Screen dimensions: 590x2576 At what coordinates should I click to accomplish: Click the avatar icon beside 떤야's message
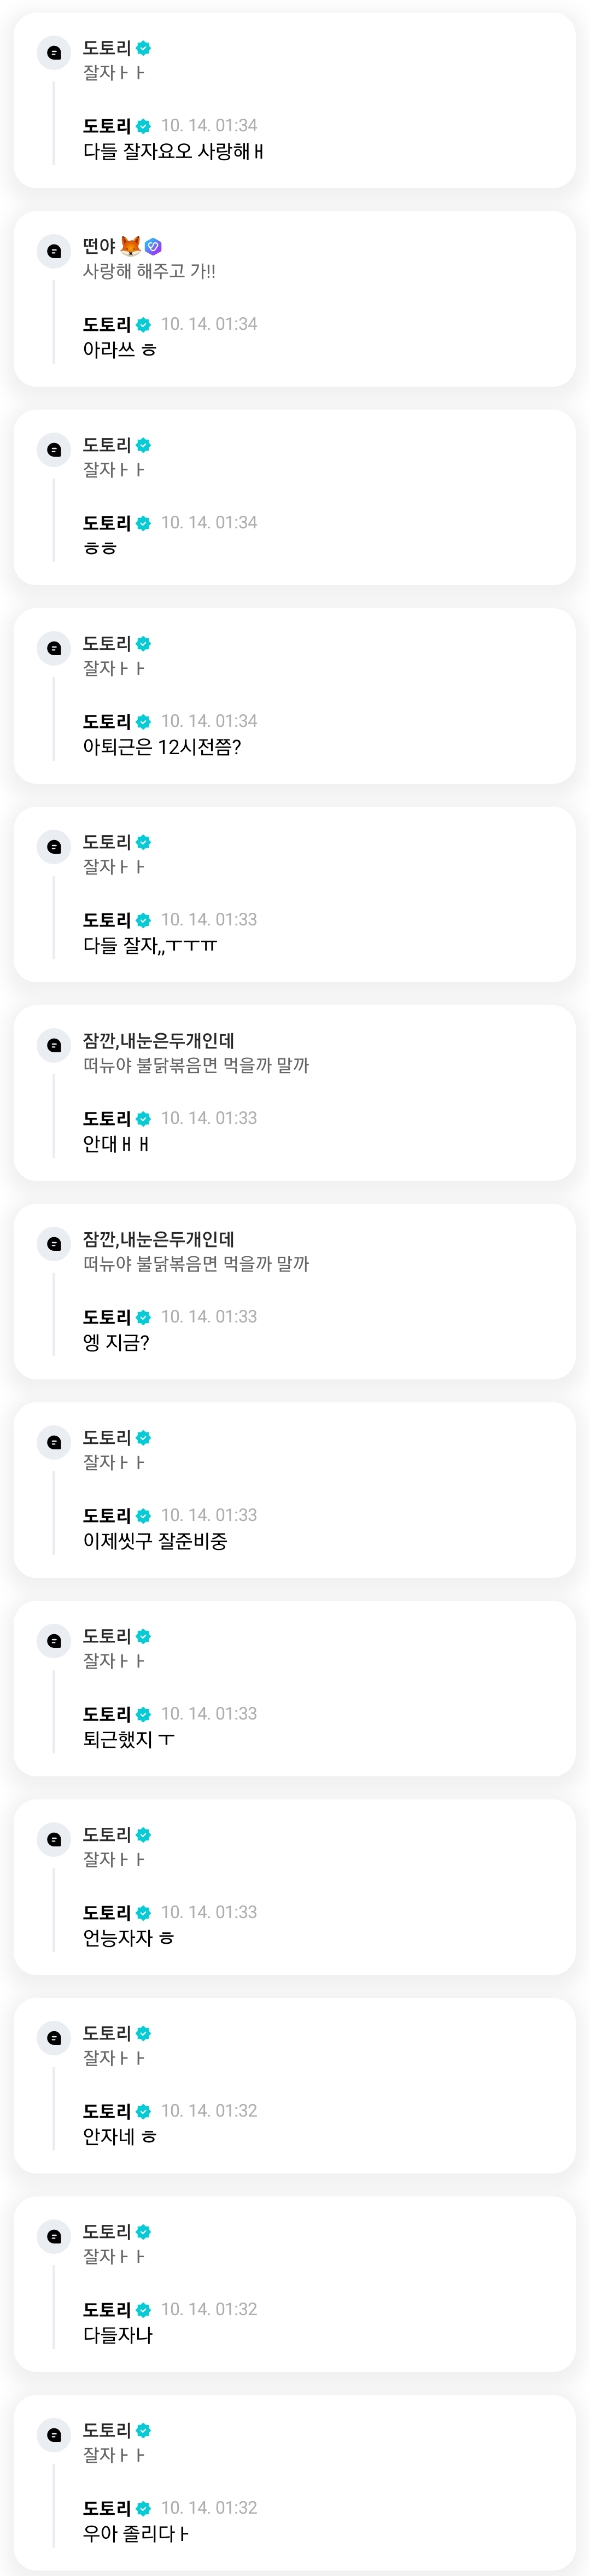[54, 251]
